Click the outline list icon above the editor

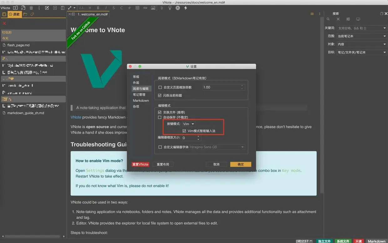[x=312, y=14]
